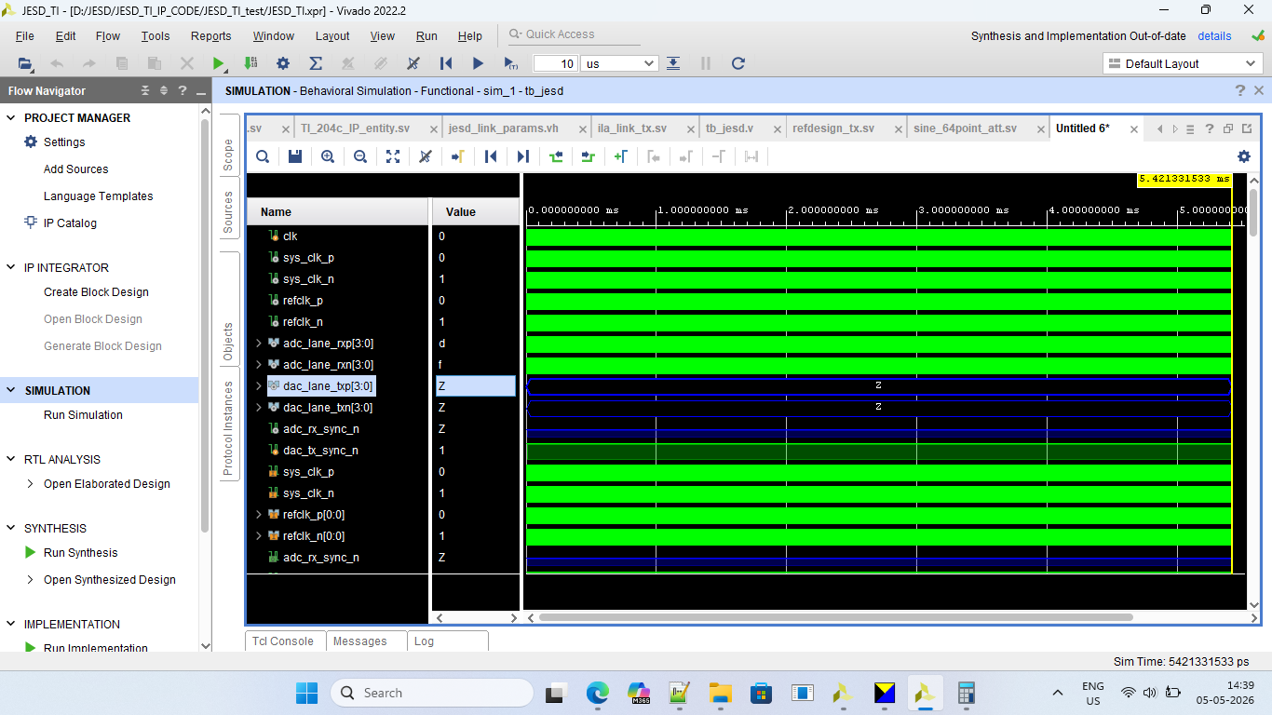Collapse the RTL ANALYSIS section

11,460
